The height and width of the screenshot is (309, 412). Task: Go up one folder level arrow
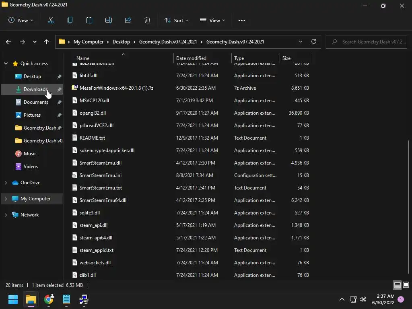(47, 42)
